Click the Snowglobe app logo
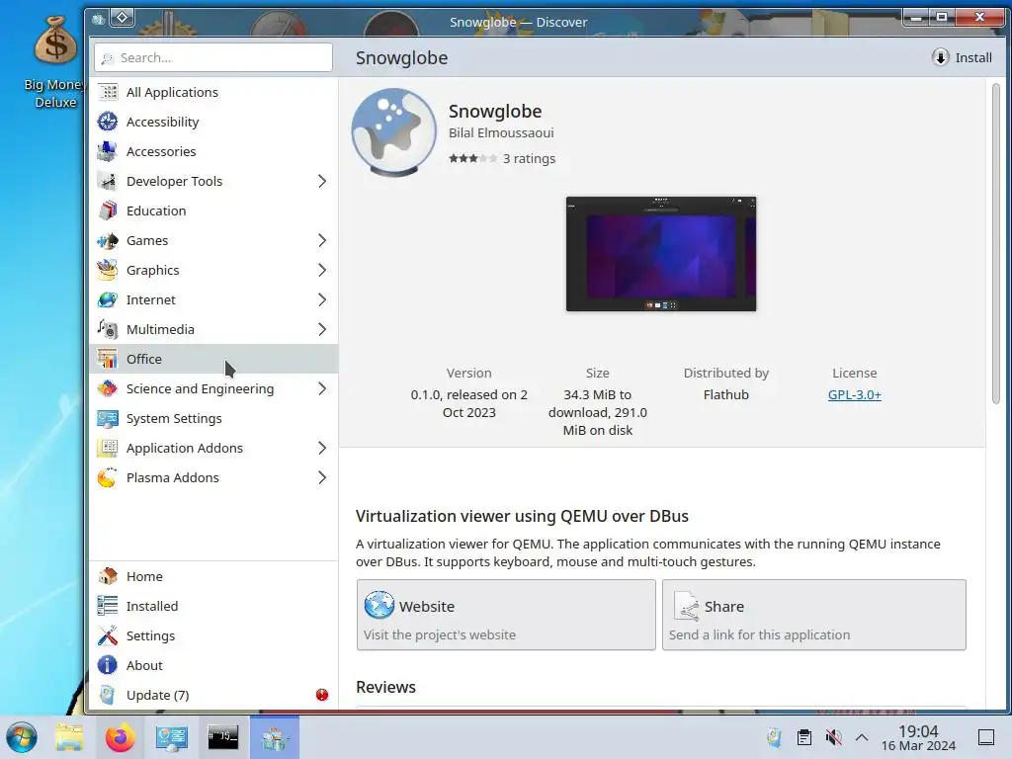Image resolution: width=1012 pixels, height=759 pixels. [x=393, y=131]
